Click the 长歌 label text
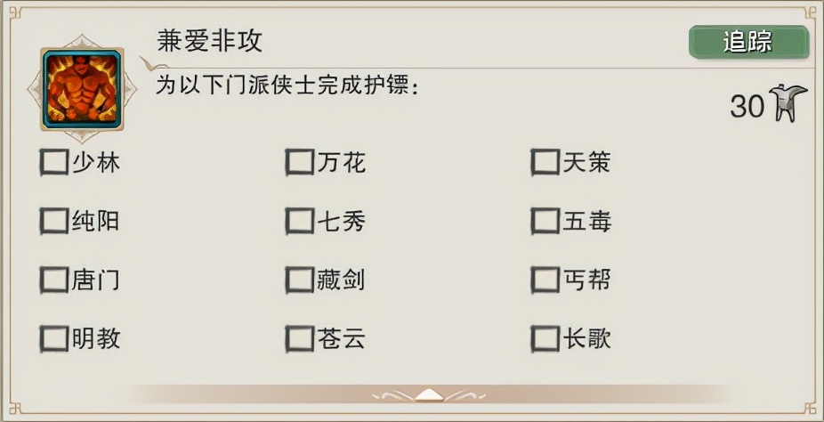The height and width of the screenshot is (422, 824). [587, 338]
